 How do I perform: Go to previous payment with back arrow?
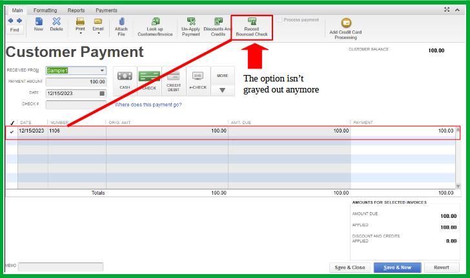pos(10,21)
